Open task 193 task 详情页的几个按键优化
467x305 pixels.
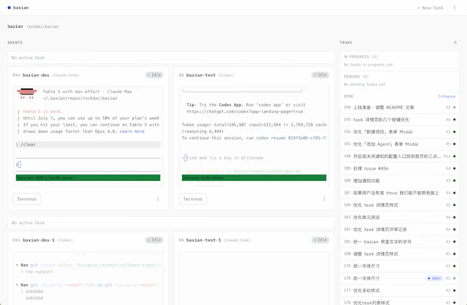400,120
